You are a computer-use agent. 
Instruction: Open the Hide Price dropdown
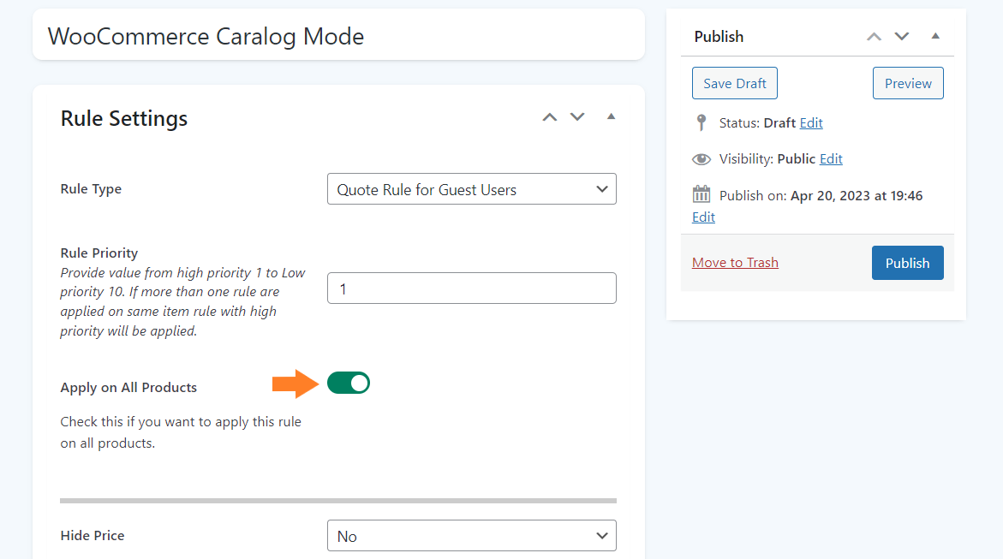tap(471, 536)
